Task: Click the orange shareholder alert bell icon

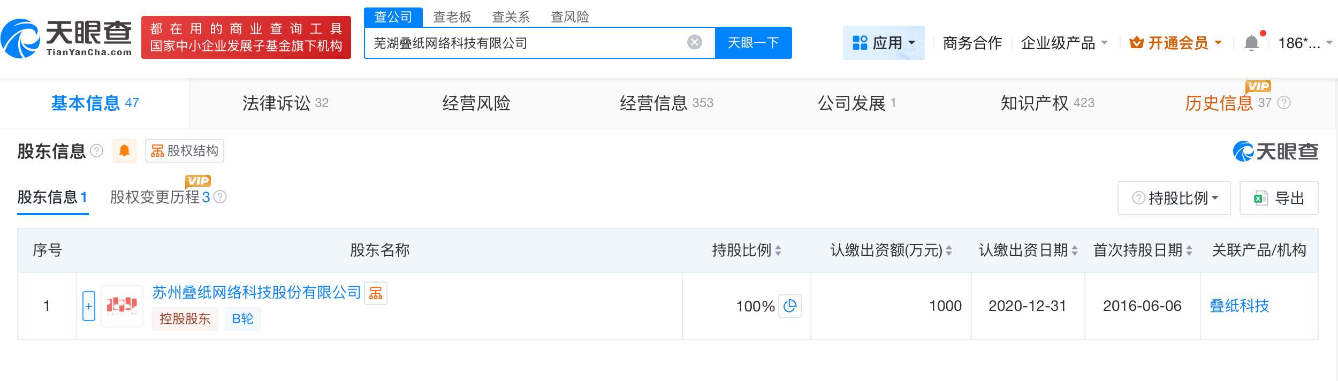Action: tap(125, 151)
